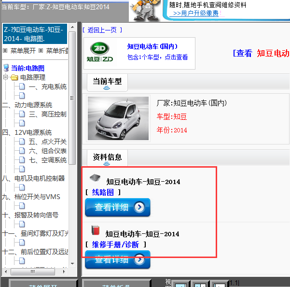Click the computer icon beside 当前:电路图
The height and width of the screenshot is (287, 290).
tap(6, 68)
